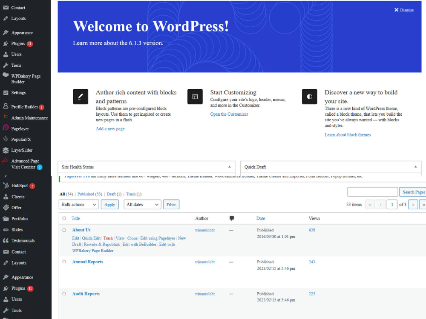Click the PopularFX leaf icon

(x=6, y=139)
